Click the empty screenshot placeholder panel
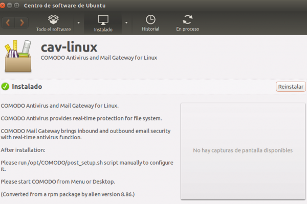 (x=243, y=151)
